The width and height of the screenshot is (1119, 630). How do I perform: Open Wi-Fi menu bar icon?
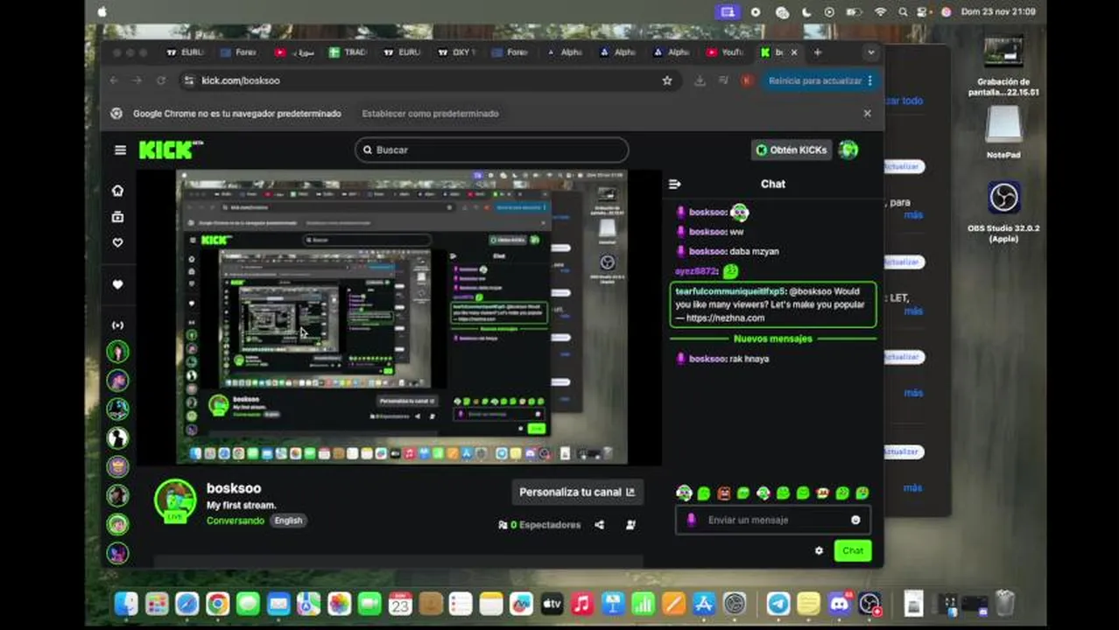(x=880, y=12)
